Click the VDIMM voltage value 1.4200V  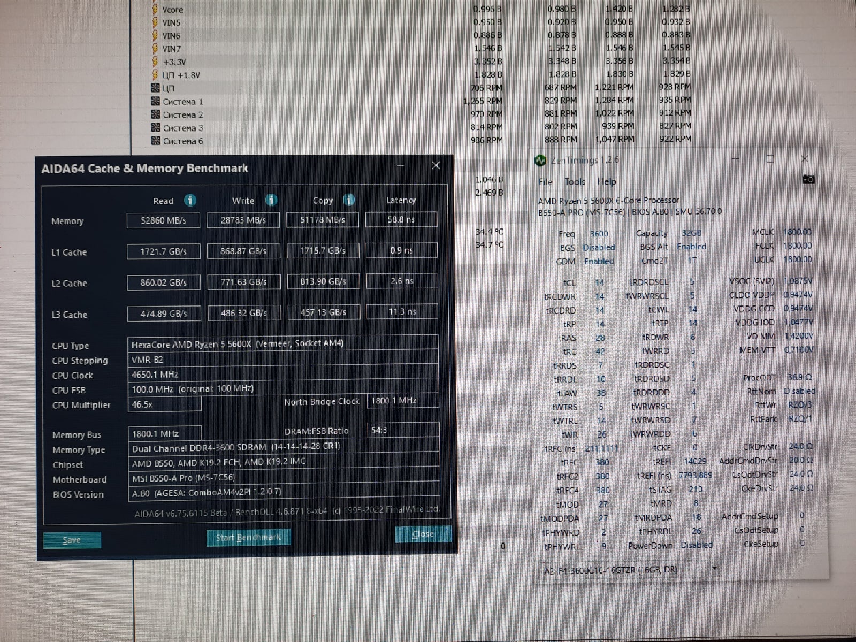(798, 336)
